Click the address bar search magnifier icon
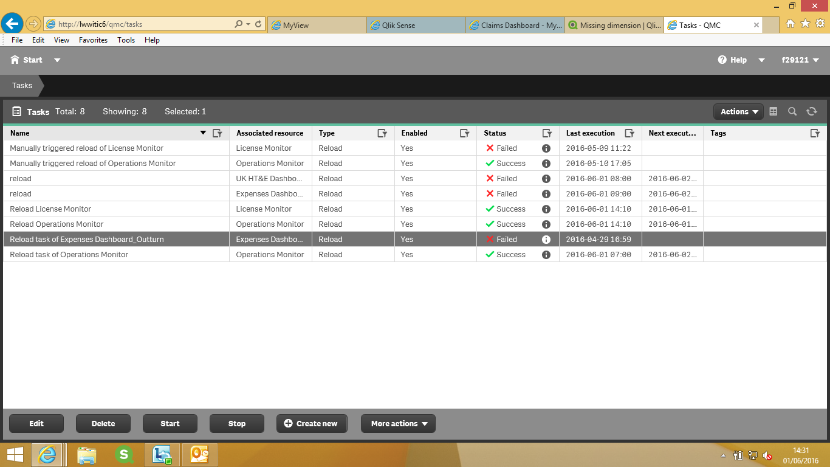830x467 pixels. [239, 24]
